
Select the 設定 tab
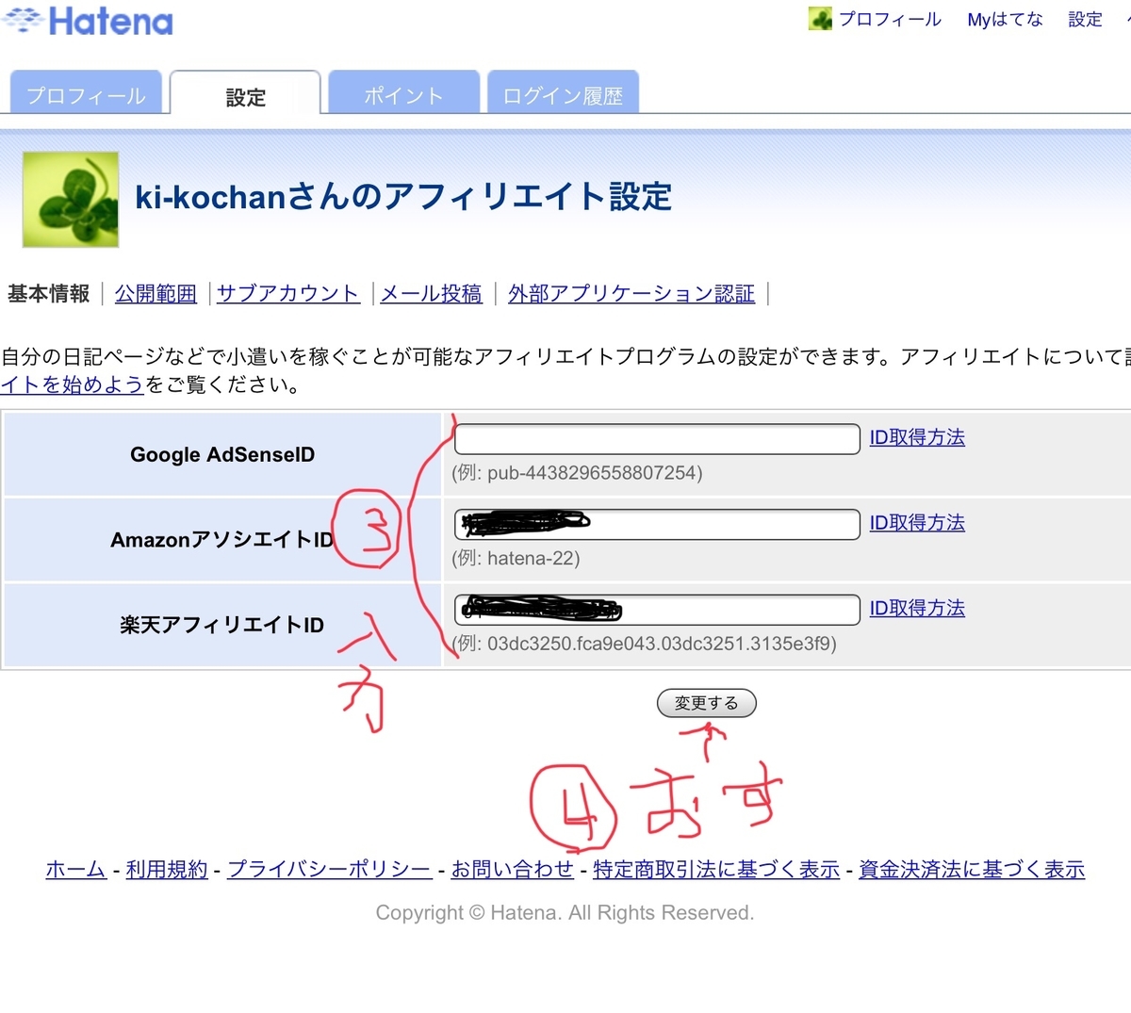[245, 93]
